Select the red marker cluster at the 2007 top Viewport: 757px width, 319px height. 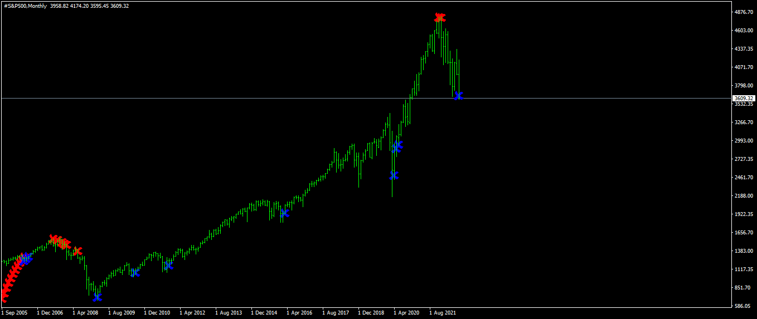(x=60, y=242)
